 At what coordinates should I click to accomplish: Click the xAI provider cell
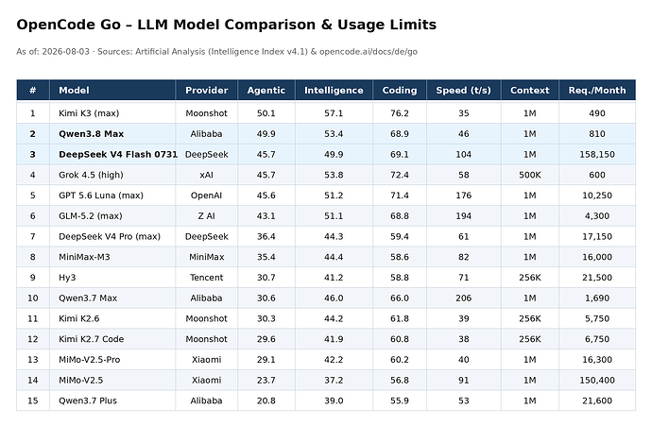pos(206,175)
